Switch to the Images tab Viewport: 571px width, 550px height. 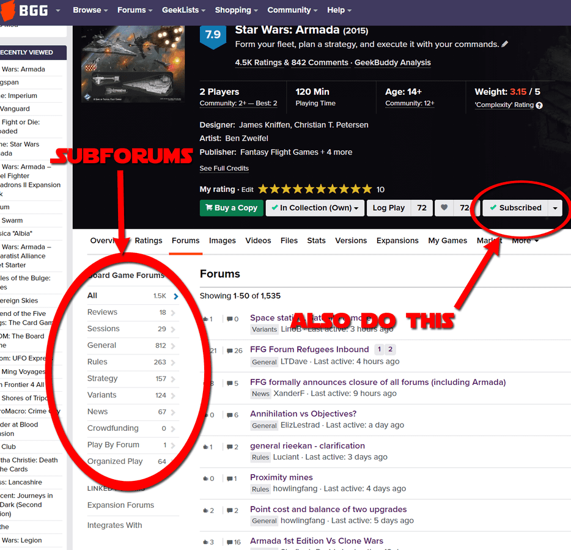click(222, 241)
